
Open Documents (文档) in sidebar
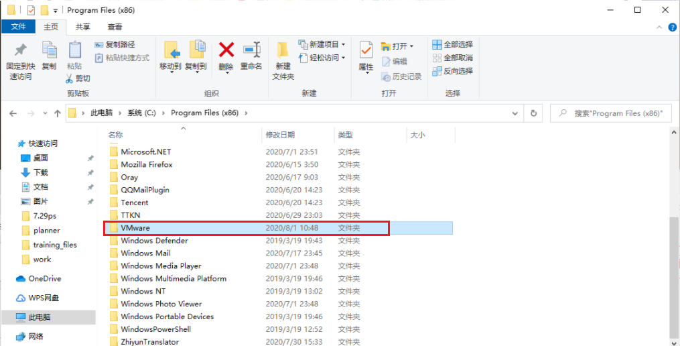pyautogui.click(x=35, y=187)
